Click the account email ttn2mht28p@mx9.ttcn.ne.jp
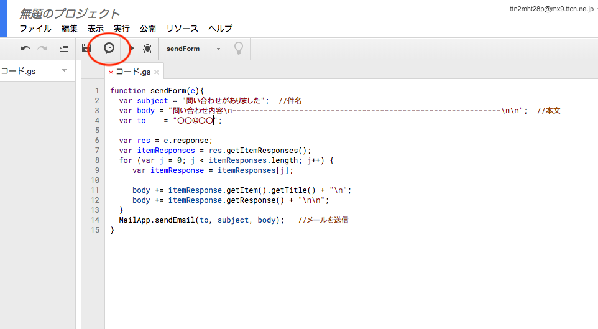598x329 pixels. 552,9
